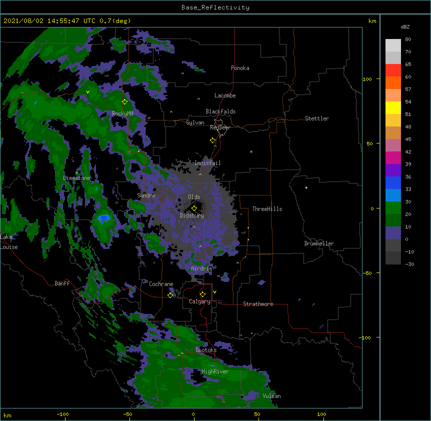Click the -50 tick on the right axis
Image resolution: width=431 pixels, height=421 pixels.
point(367,273)
